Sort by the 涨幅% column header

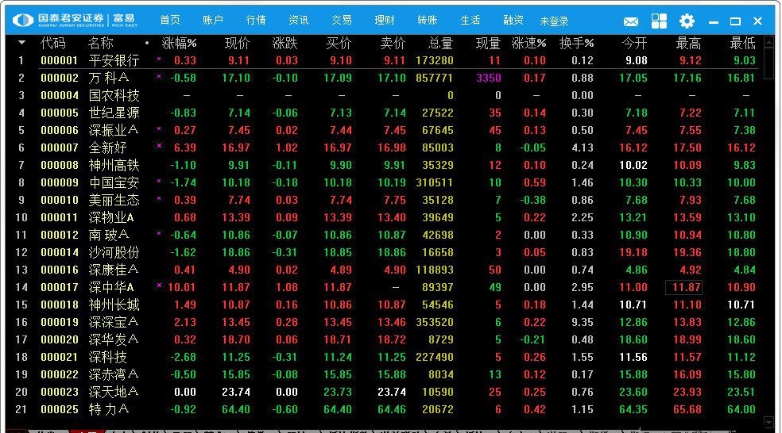coord(179,44)
